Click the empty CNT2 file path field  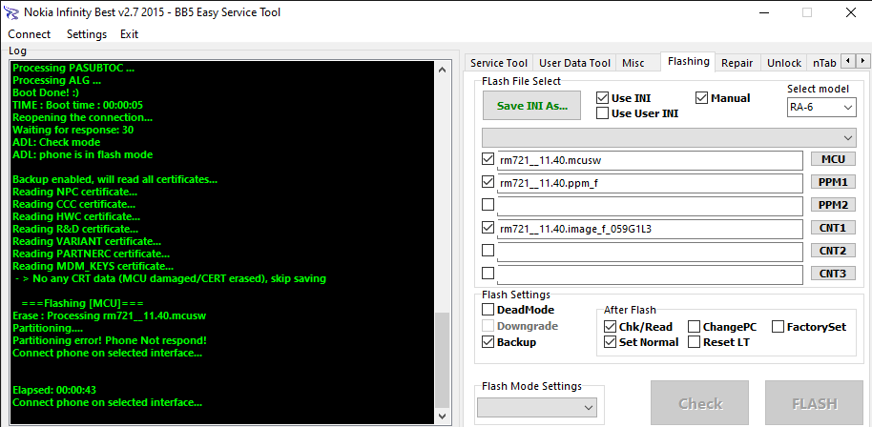pyautogui.click(x=650, y=252)
